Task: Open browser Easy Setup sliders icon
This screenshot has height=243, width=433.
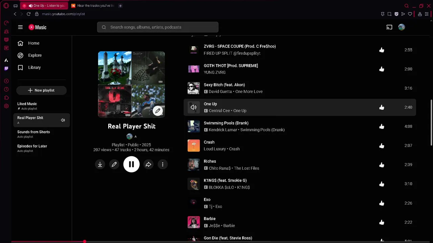Action: click(427, 14)
